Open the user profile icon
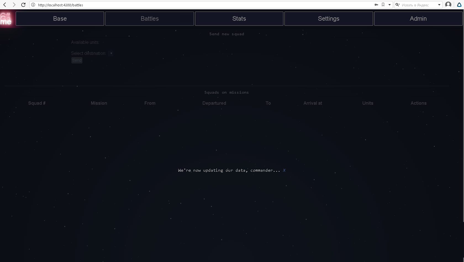 pyautogui.click(x=448, y=5)
